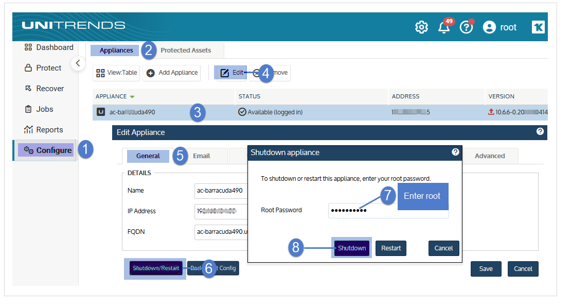
Task: Open the header help question-mark icon
Action: tap(467, 27)
